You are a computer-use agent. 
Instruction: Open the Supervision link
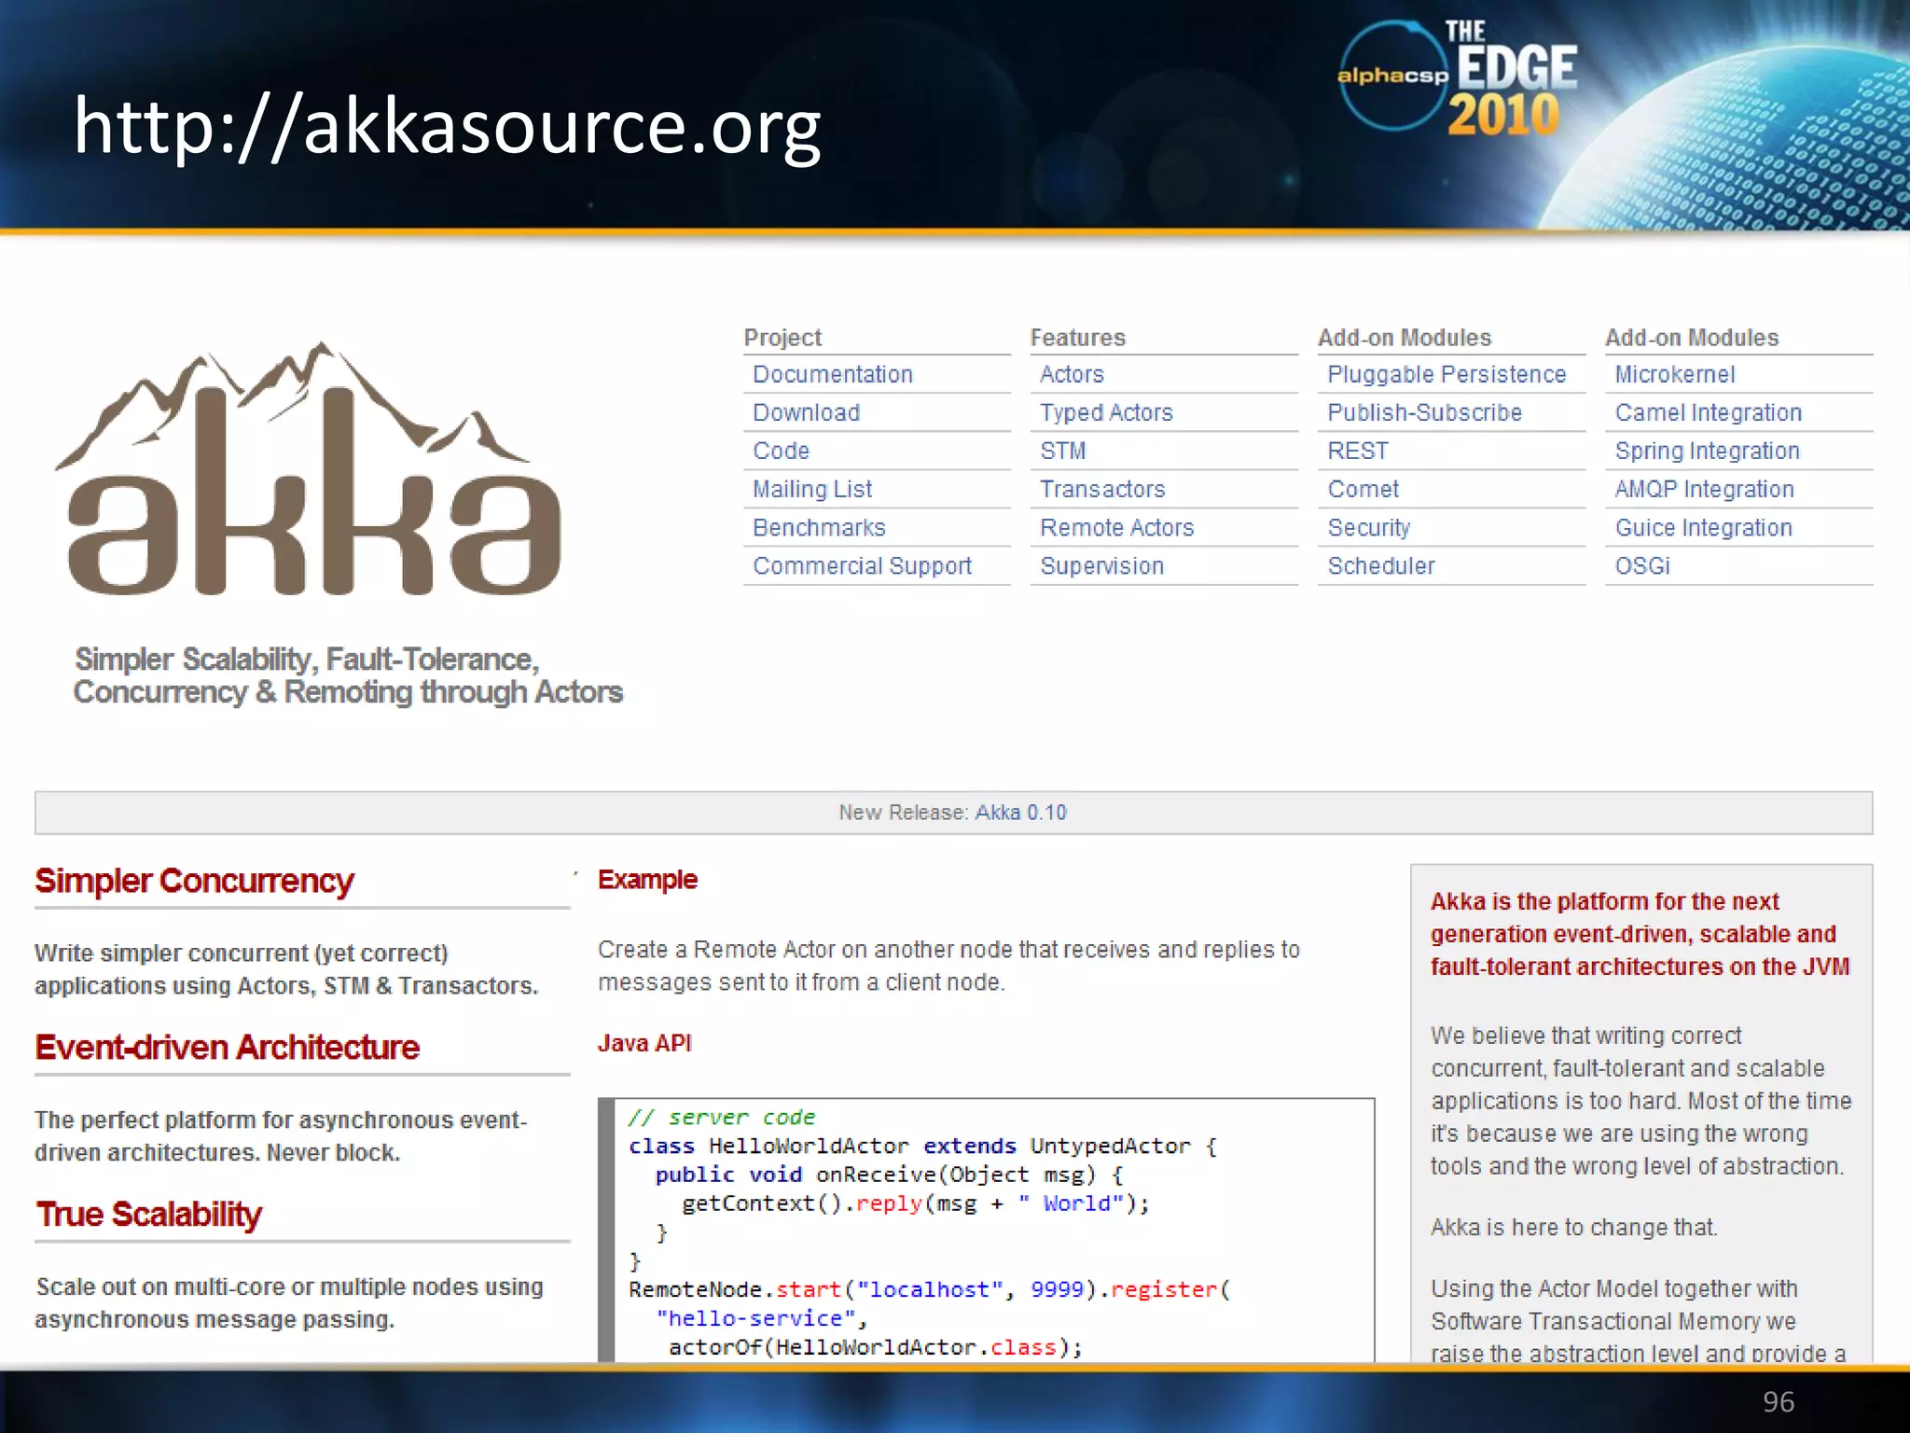1102,565
